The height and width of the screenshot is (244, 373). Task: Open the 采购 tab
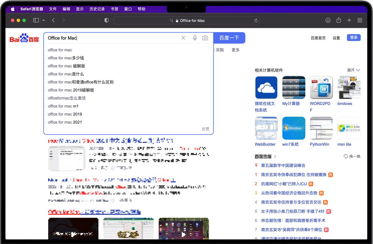pyautogui.click(x=219, y=50)
